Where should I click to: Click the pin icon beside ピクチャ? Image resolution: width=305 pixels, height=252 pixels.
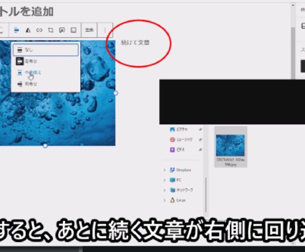(x=200, y=129)
